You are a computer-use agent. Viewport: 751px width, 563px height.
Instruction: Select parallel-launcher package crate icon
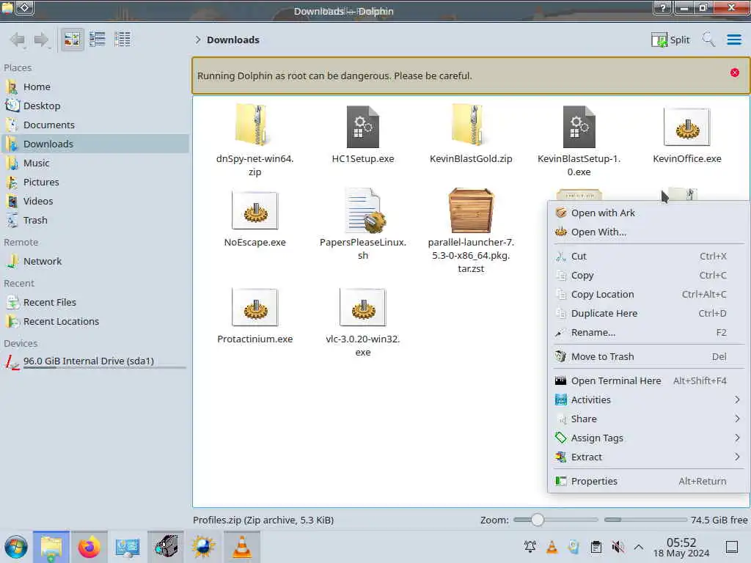click(x=471, y=210)
